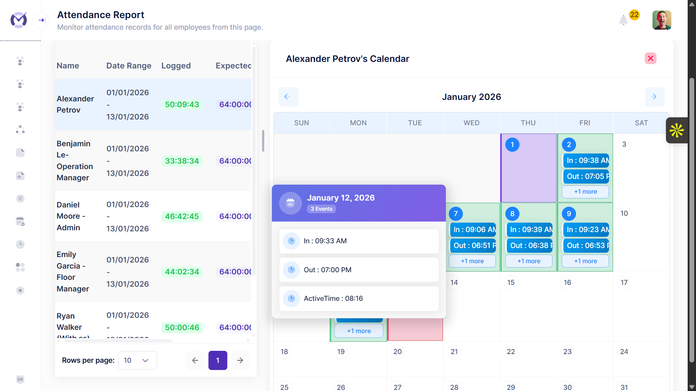Open the attendance calendar icon in sidebar
Image resolution: width=696 pixels, height=391 pixels.
pos(20,221)
